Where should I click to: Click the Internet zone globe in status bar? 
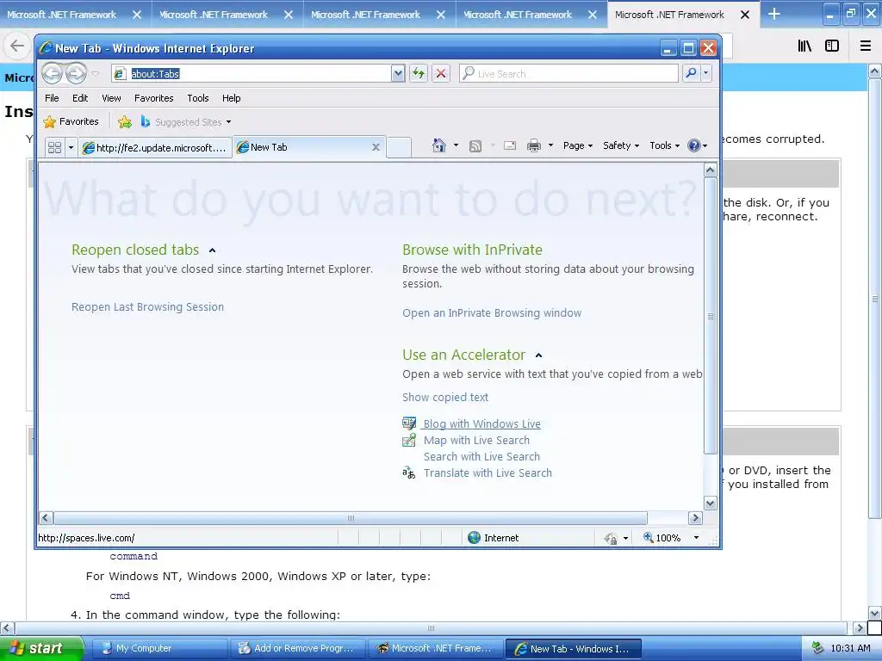pyautogui.click(x=475, y=538)
